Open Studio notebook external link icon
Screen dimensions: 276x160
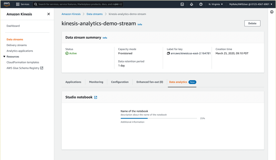[x=95, y=97]
